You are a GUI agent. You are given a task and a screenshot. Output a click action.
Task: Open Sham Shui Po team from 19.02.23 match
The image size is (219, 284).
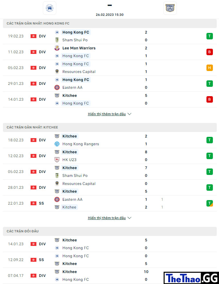click(x=75, y=40)
